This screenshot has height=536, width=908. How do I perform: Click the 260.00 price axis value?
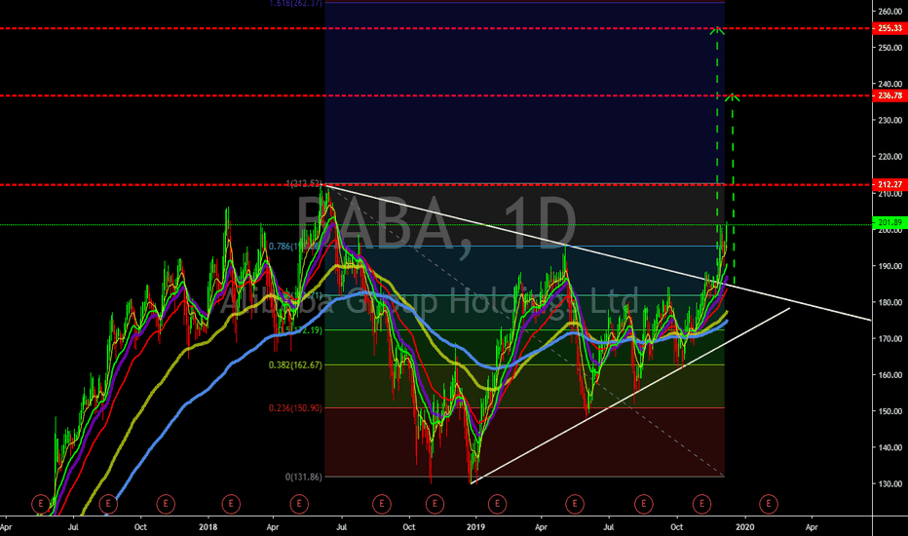click(x=889, y=11)
